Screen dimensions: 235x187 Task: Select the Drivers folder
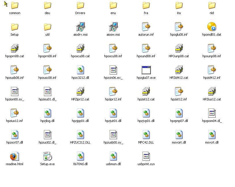coord(80,5)
